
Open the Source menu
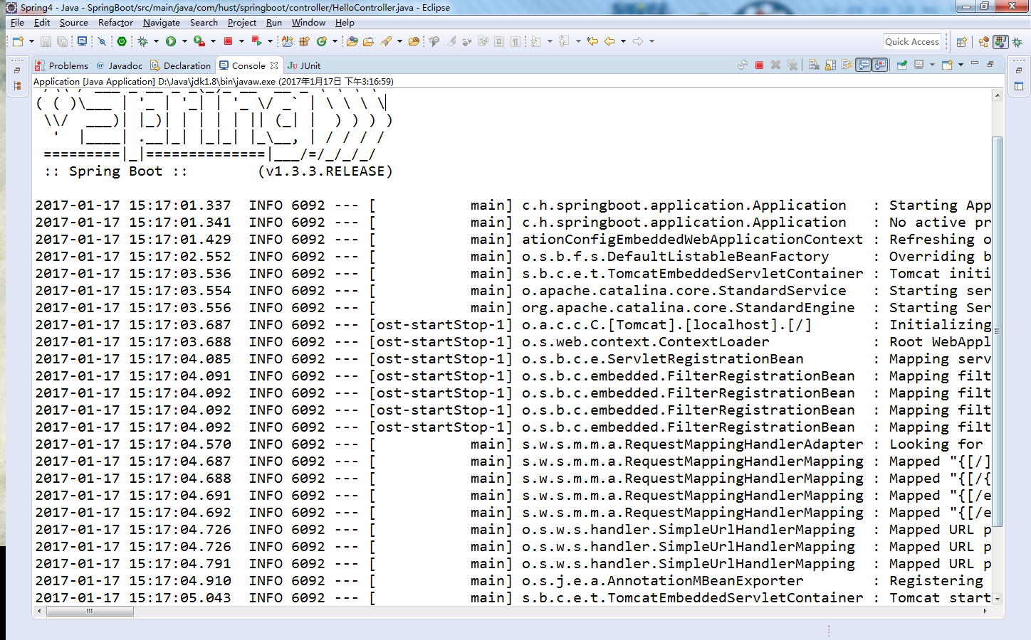[x=74, y=23]
